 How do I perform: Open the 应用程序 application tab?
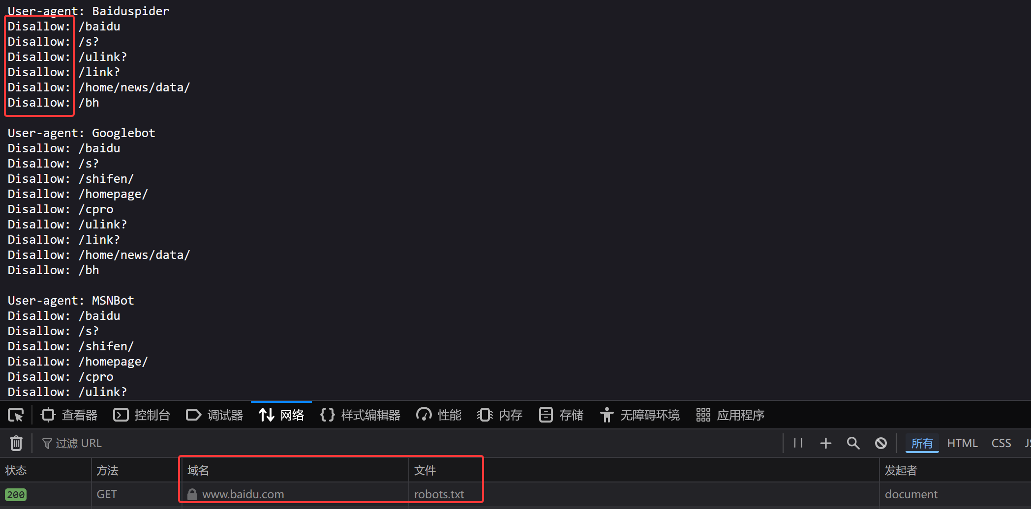730,415
